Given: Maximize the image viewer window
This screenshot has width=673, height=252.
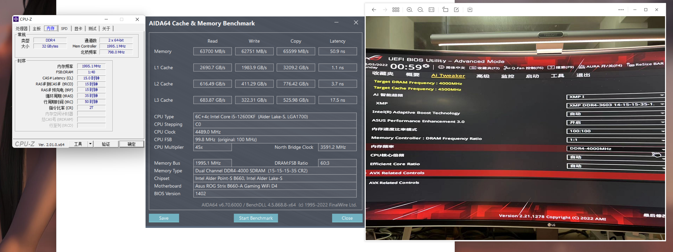Looking at the screenshot, I should pos(646,10).
